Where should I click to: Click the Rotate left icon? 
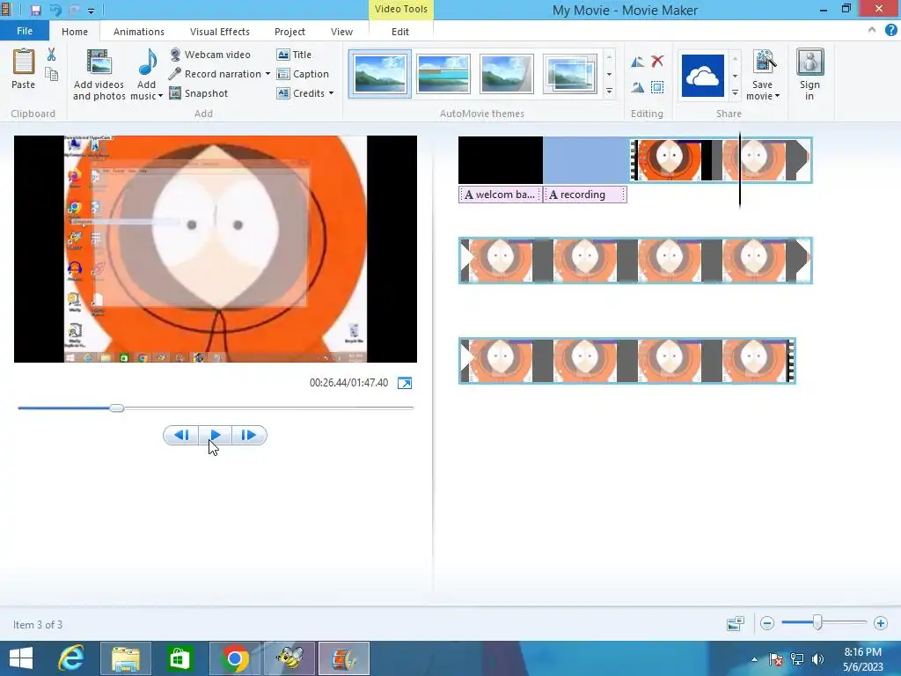point(638,62)
